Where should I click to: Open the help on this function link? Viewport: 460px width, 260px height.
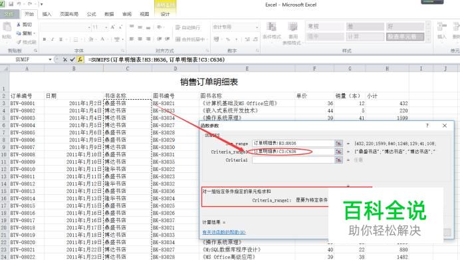[x=224, y=232]
